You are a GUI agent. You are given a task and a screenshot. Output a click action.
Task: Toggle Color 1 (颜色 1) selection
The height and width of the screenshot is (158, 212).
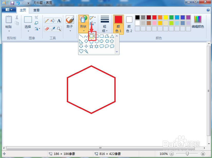coord(118,24)
